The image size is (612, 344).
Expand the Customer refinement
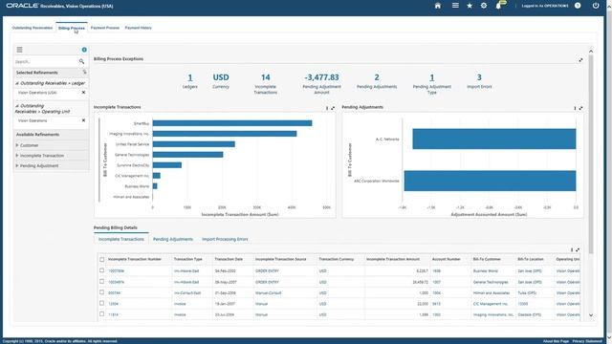click(x=17, y=145)
